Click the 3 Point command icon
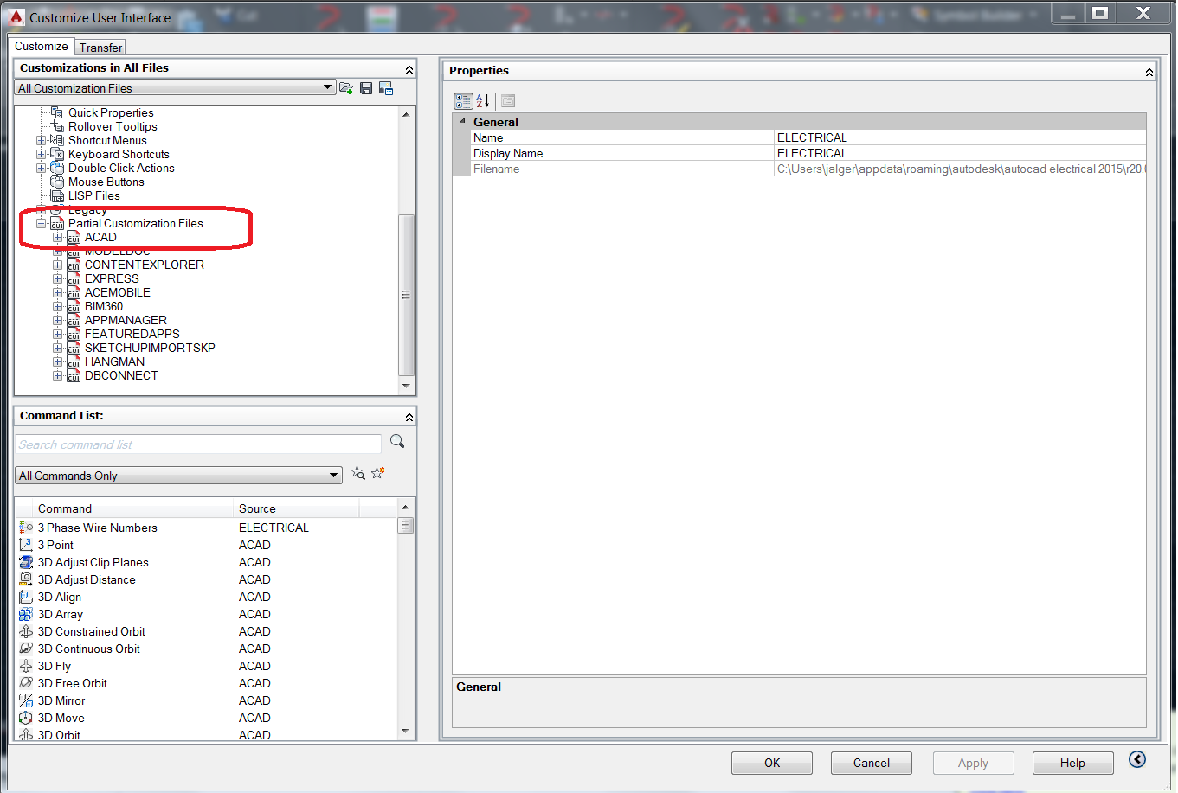 click(26, 545)
